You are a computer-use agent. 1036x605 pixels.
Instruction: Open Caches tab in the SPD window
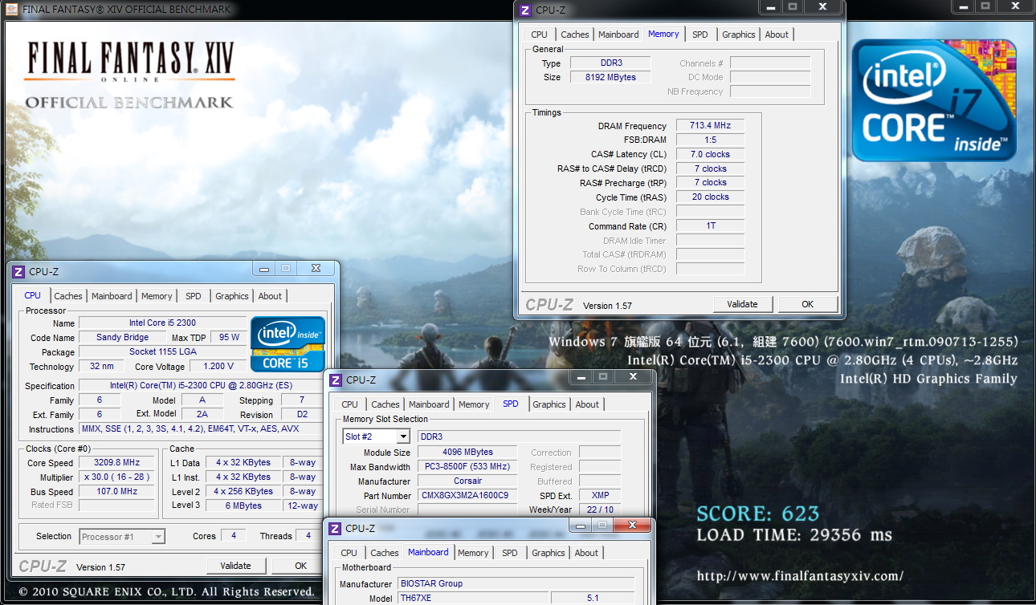pyautogui.click(x=385, y=404)
